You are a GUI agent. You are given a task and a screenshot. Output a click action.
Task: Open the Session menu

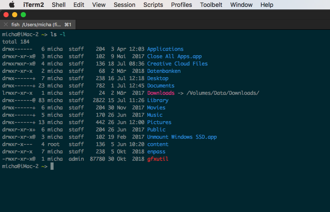124,5
